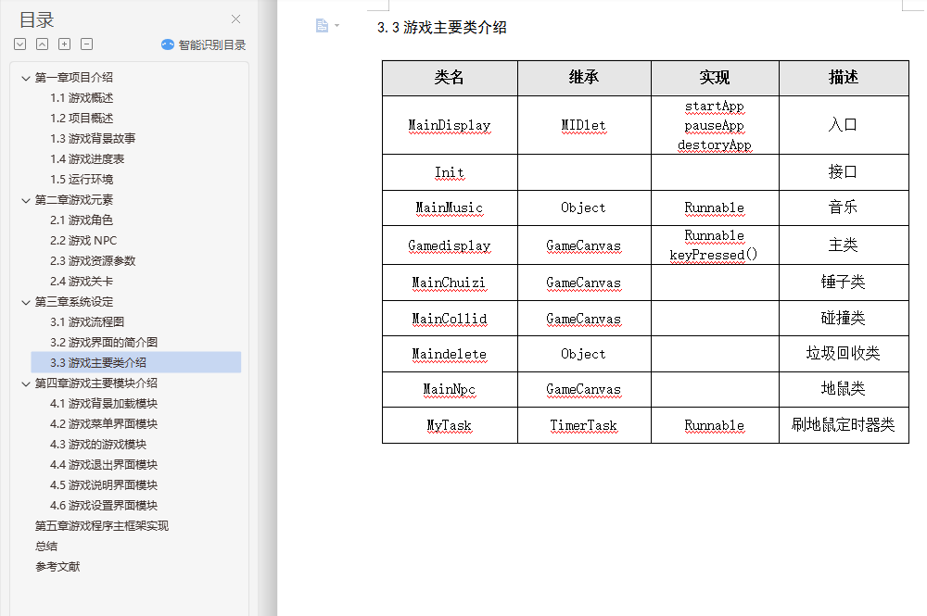This screenshot has width=927, height=616.
Task: Close the 目录 navigation panel
Action: pos(235,19)
